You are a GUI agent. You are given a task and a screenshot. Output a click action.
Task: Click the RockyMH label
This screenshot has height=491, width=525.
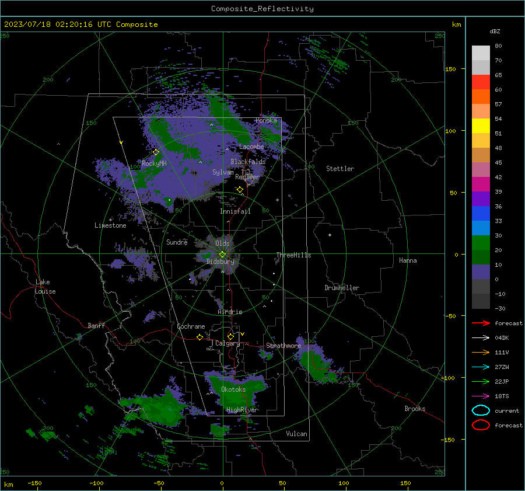click(154, 163)
